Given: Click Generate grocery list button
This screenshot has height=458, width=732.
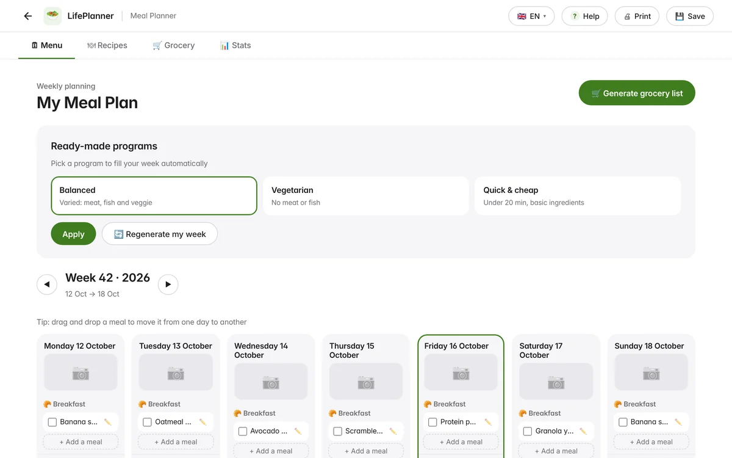Looking at the screenshot, I should (x=637, y=93).
